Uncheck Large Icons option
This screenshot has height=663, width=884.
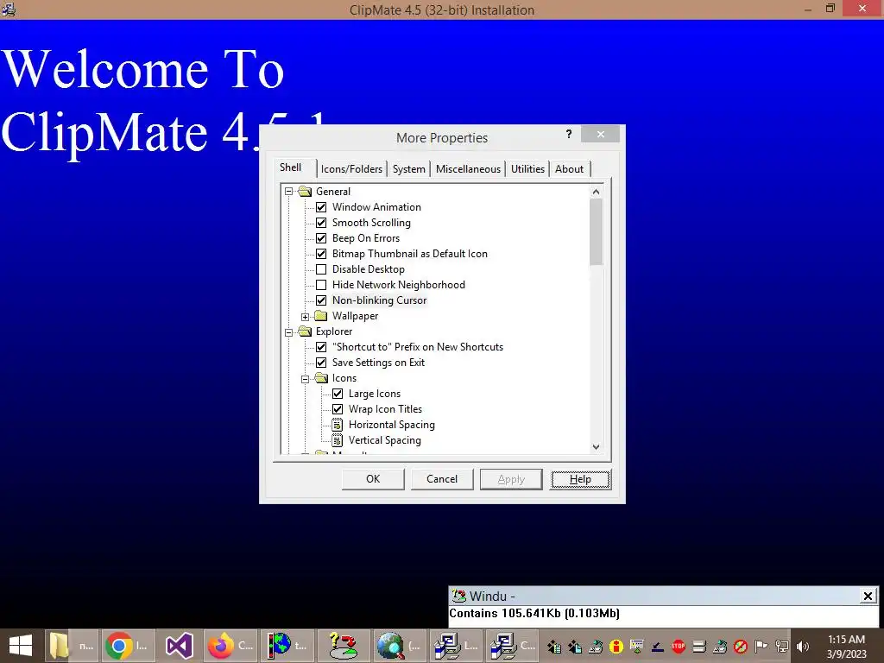pyautogui.click(x=338, y=394)
